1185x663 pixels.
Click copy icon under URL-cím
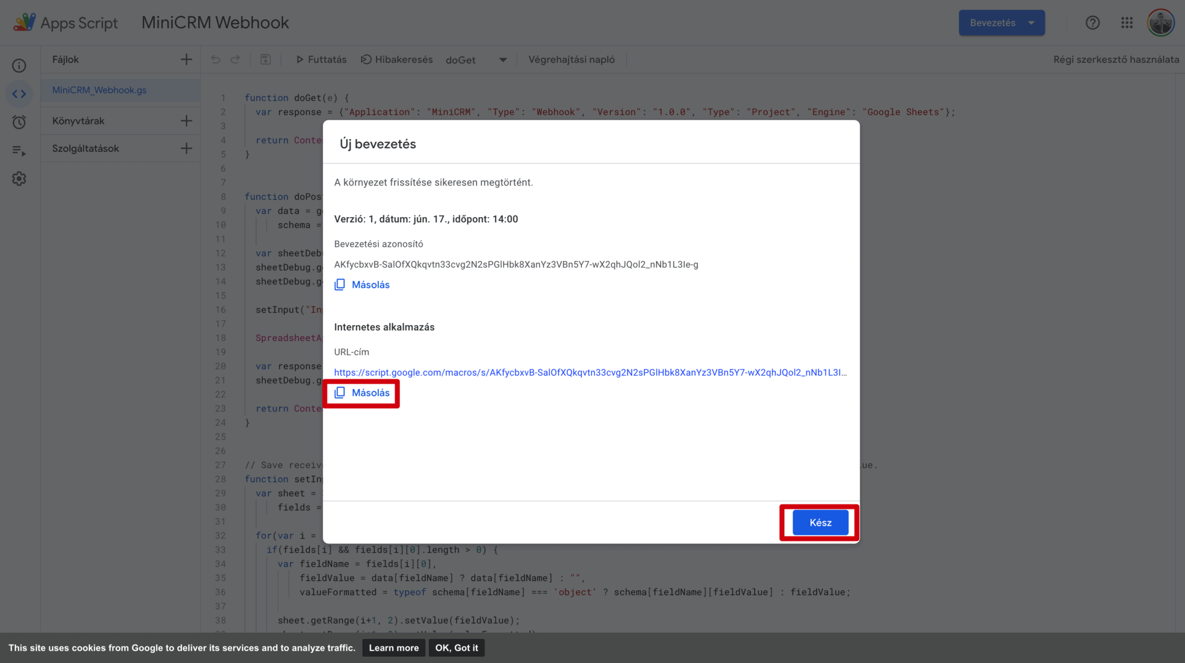click(x=339, y=392)
